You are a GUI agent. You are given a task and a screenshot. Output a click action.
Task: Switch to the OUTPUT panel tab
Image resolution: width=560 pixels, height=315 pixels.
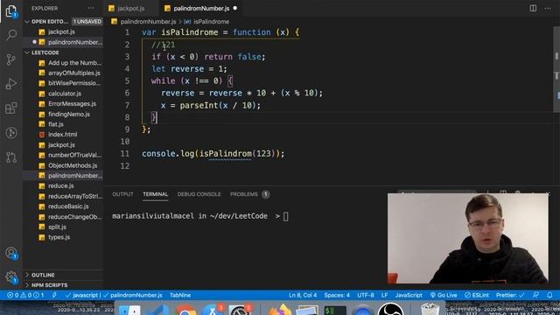[122, 194]
